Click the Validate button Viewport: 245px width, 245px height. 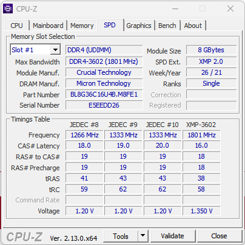coord(172,236)
